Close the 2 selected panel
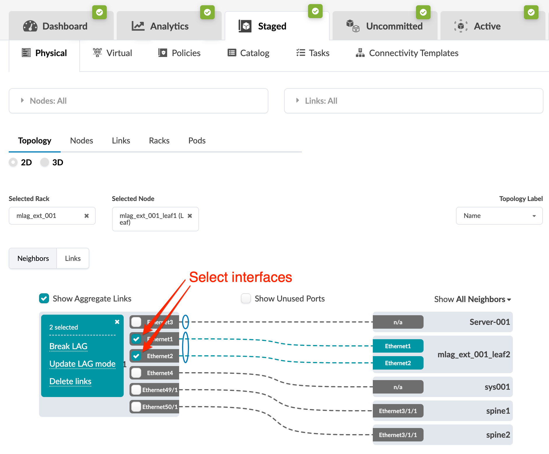Screen dimensions: 549x454 pos(117,322)
